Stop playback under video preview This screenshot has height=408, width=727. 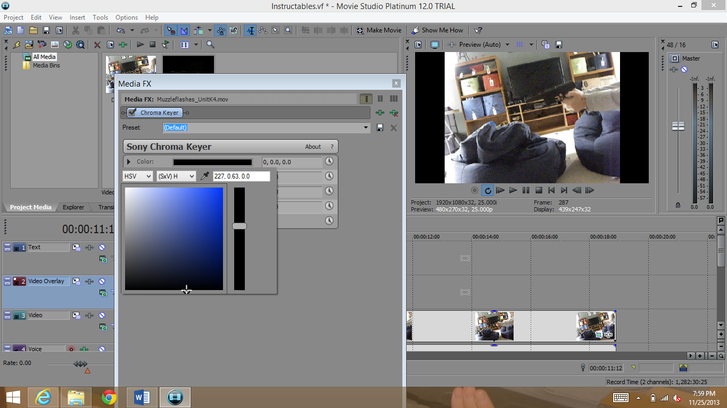coord(539,190)
